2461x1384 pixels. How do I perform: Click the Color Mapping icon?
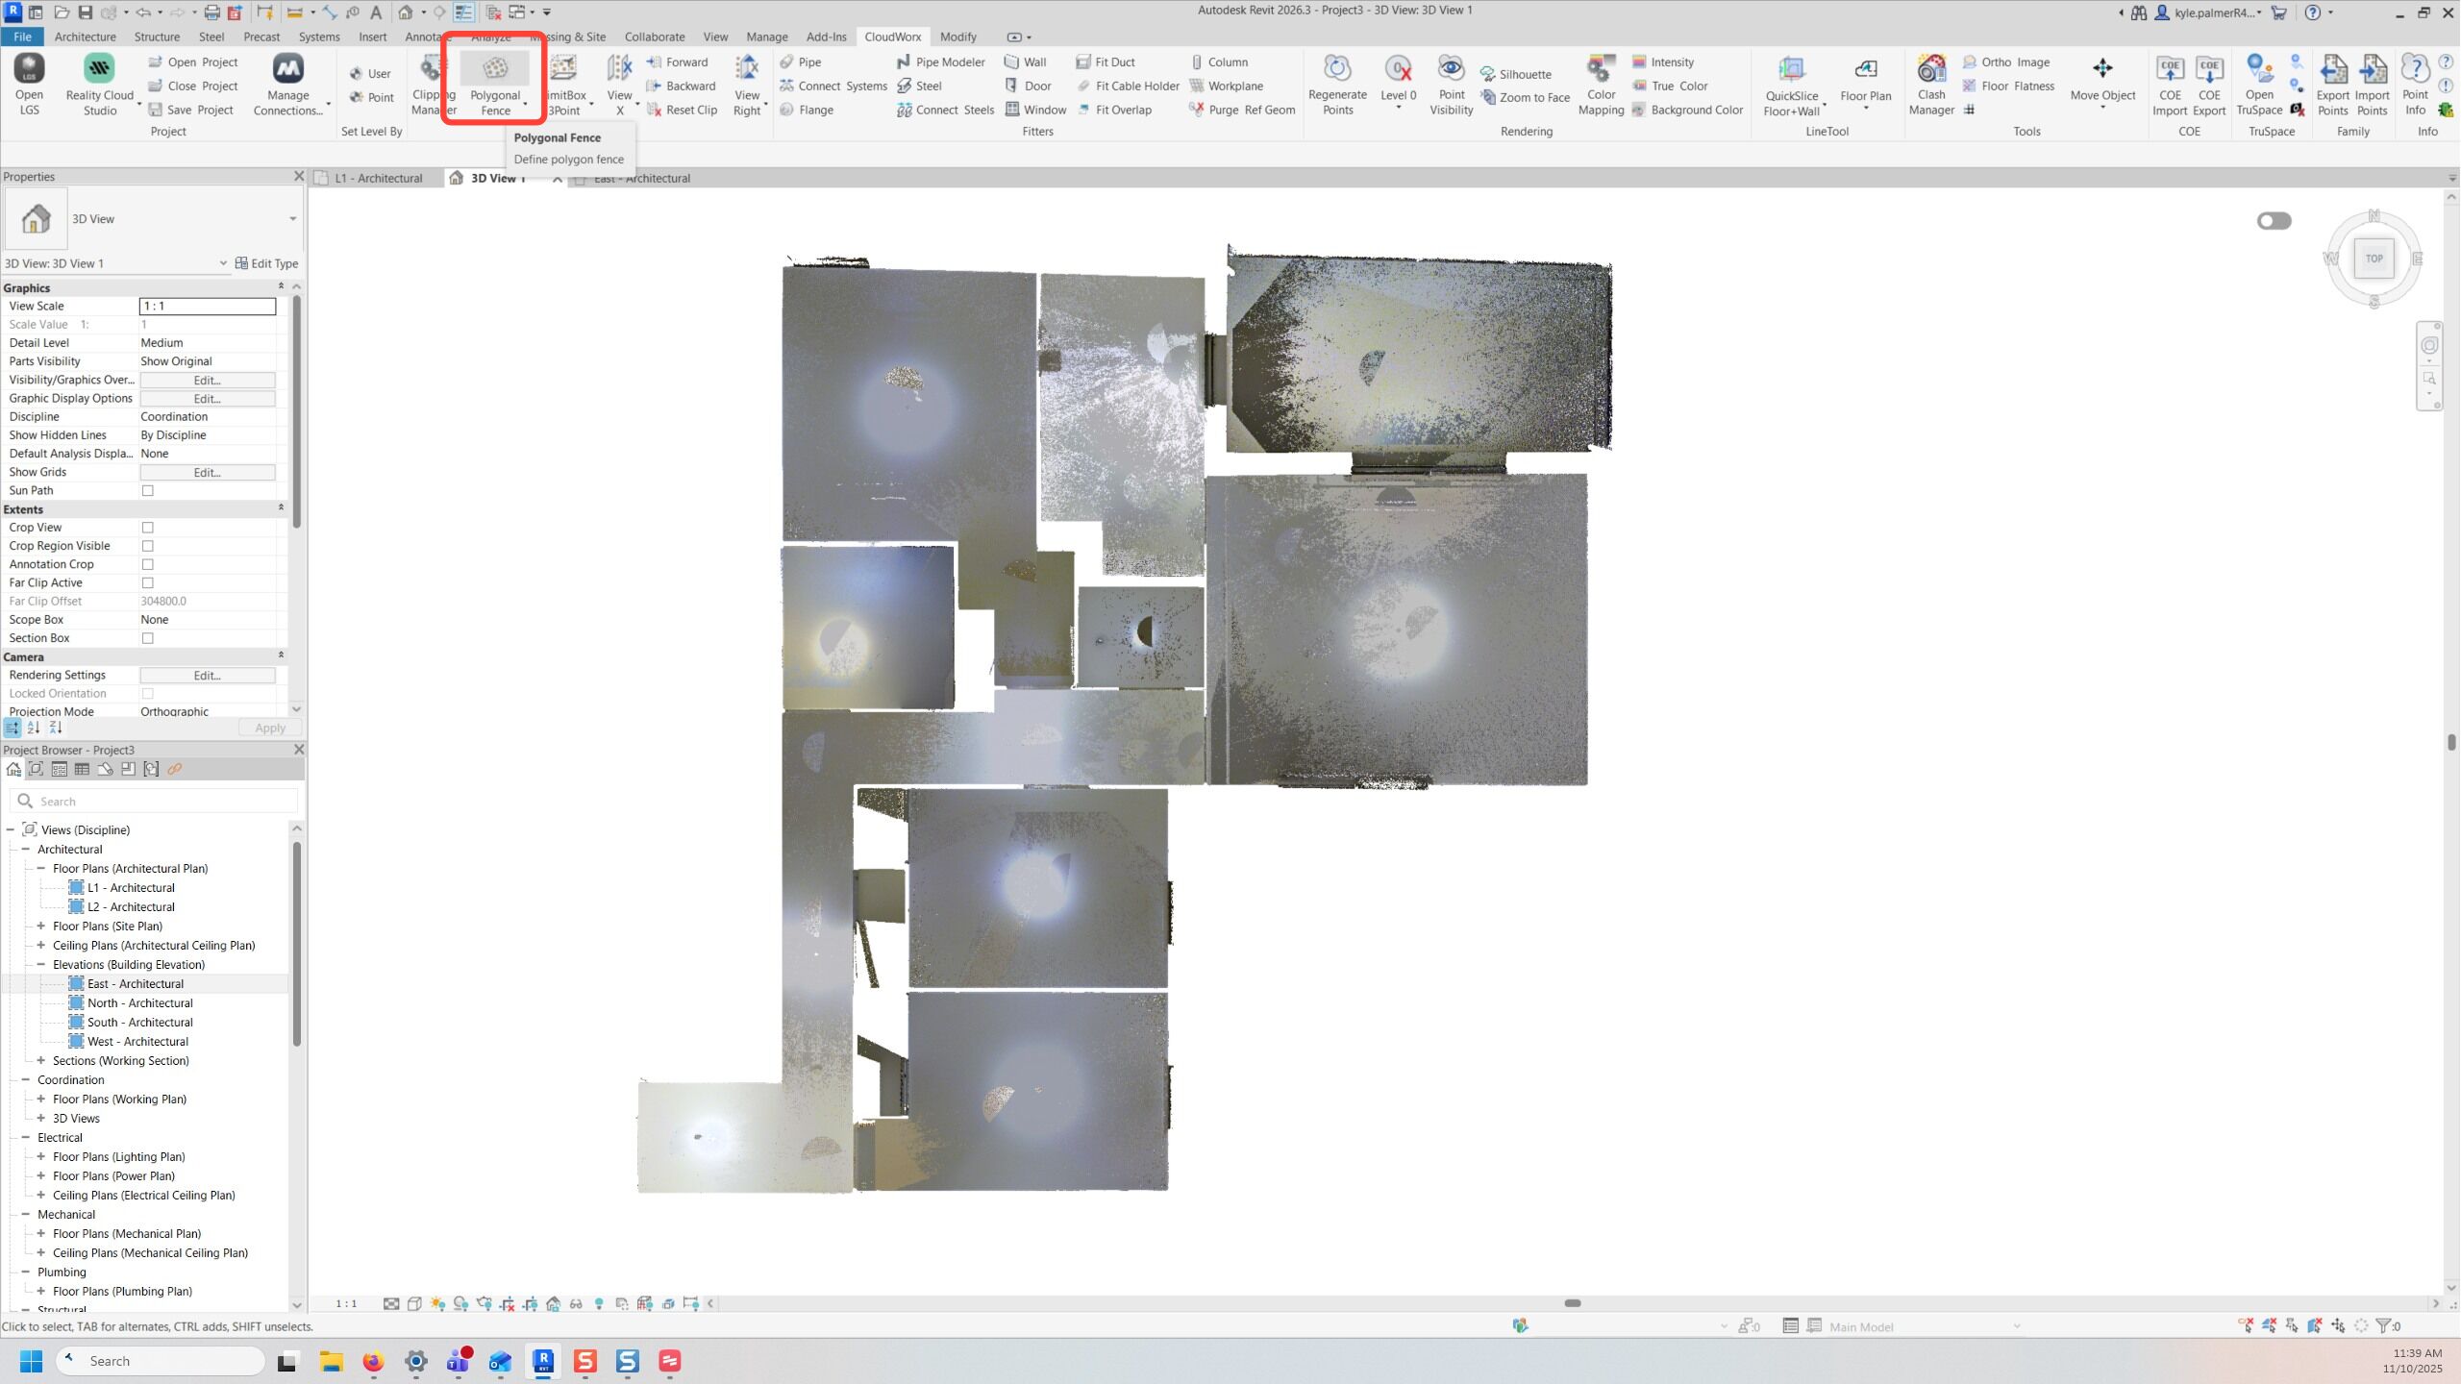click(1601, 70)
